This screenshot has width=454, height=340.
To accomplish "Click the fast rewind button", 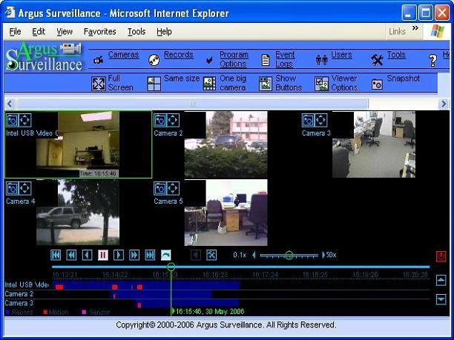I will [71, 255].
